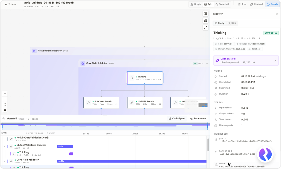Image resolution: width=281 pixels, height=169 pixels.
Task: Go back to the Traces list
Action: pyautogui.click(x=11, y=4)
